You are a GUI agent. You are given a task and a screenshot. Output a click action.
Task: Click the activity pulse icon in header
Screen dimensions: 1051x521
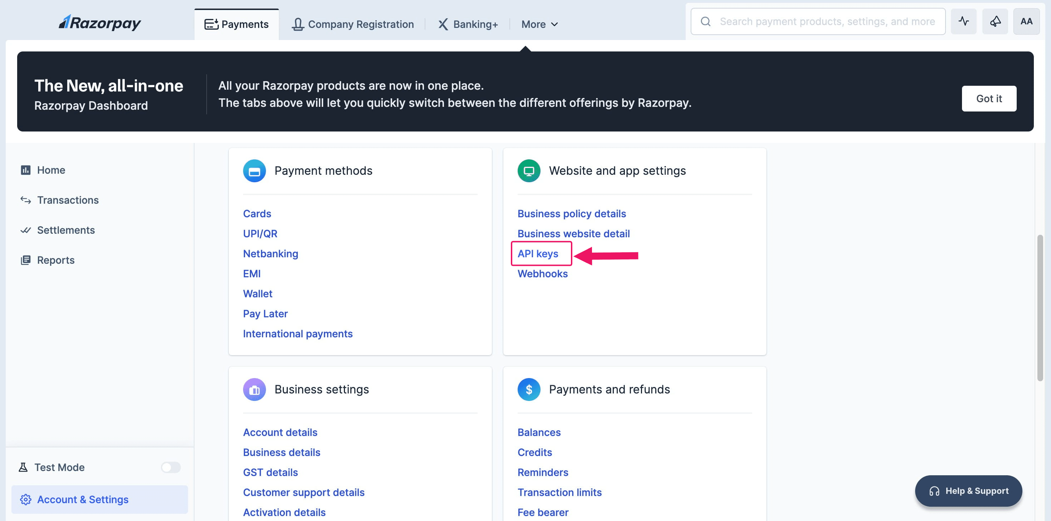(963, 21)
